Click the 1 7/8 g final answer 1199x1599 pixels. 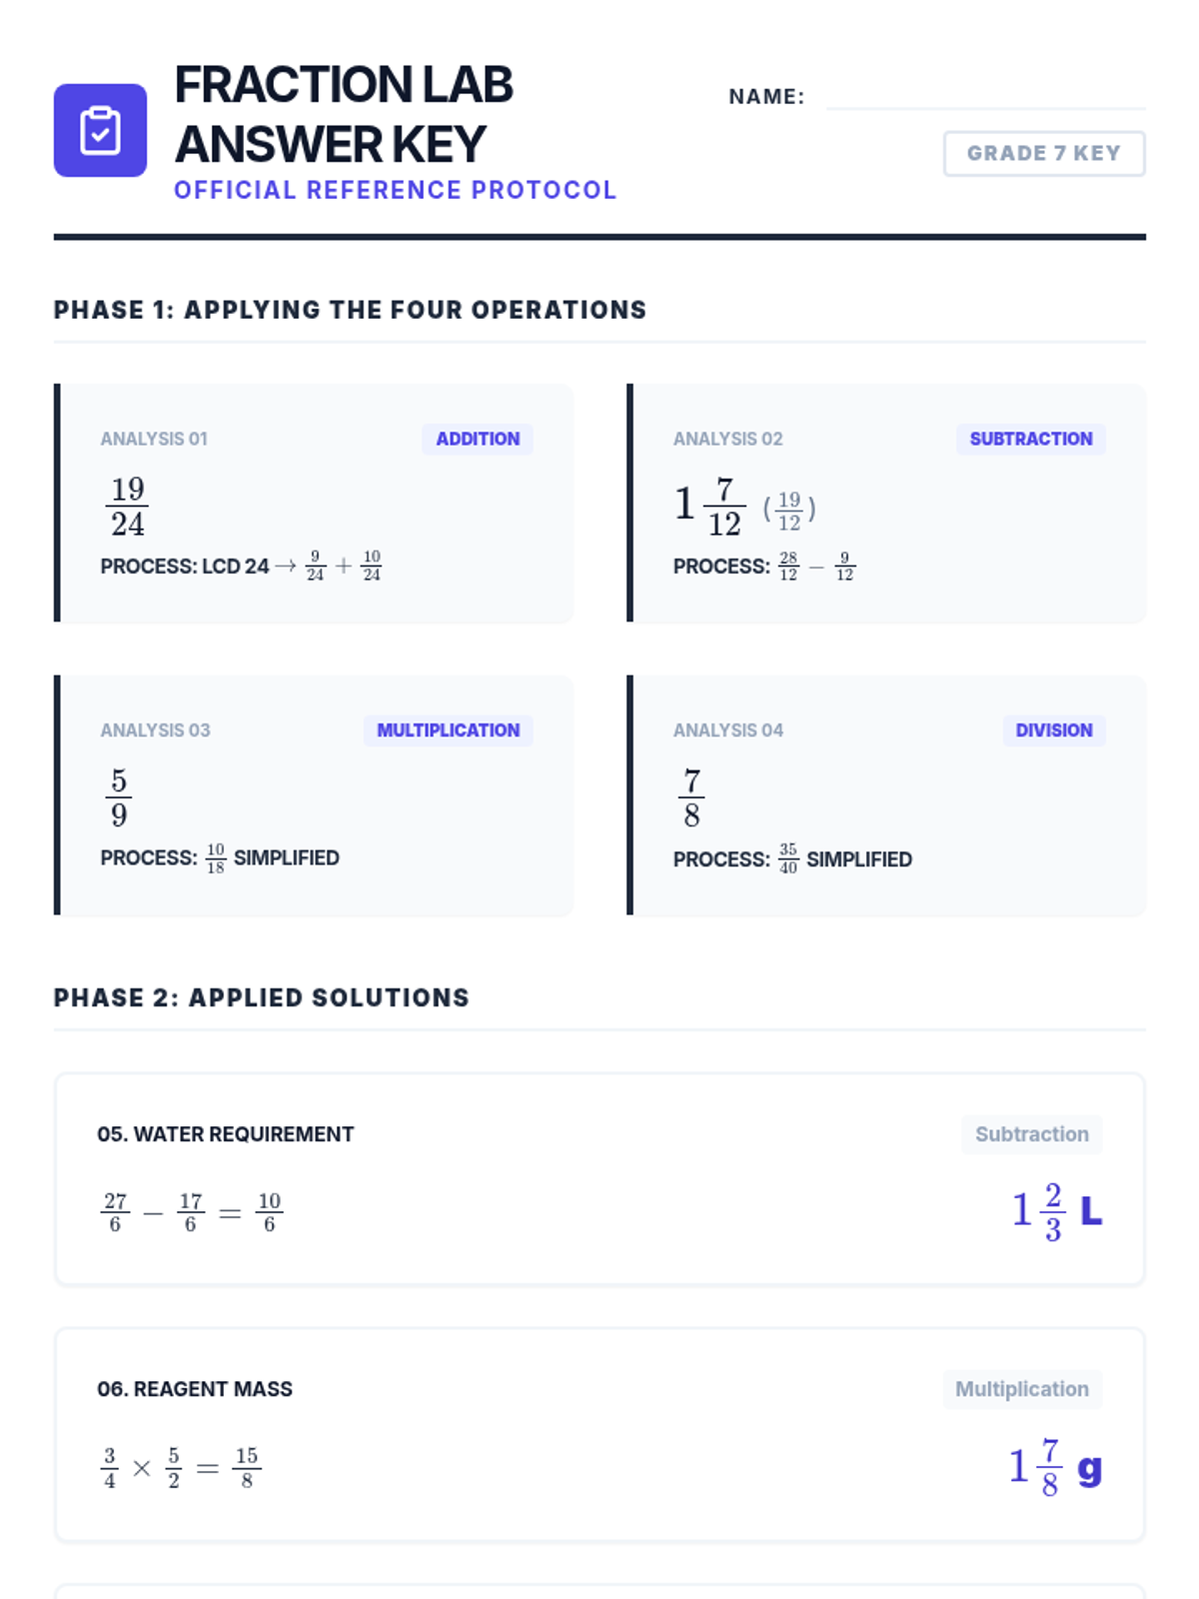tap(1054, 1467)
